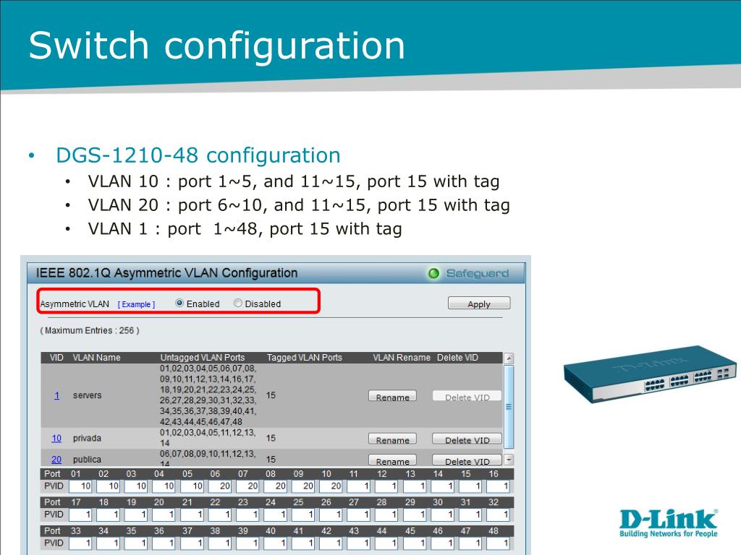Image resolution: width=741 pixels, height=555 pixels.
Task: Open VID 20 link for publica VLAN
Action: click(56, 459)
